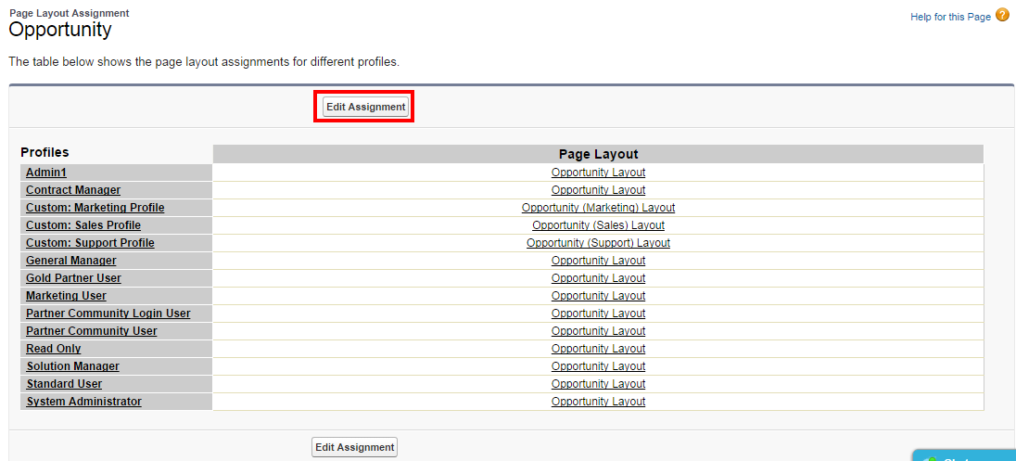This screenshot has height=461, width=1016.
Task: Open the Opportunity (Marketing) Layout link
Action: tap(598, 208)
